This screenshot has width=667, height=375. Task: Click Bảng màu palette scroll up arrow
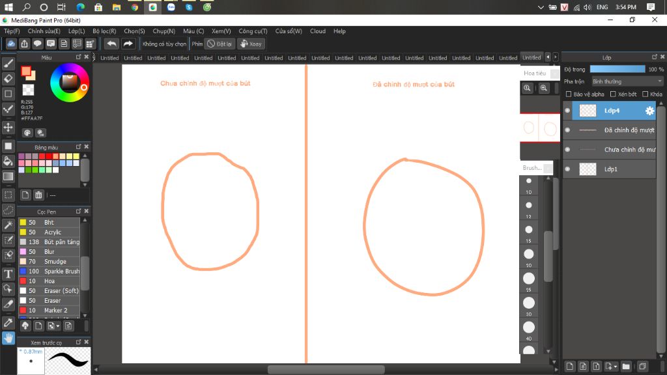click(x=85, y=156)
